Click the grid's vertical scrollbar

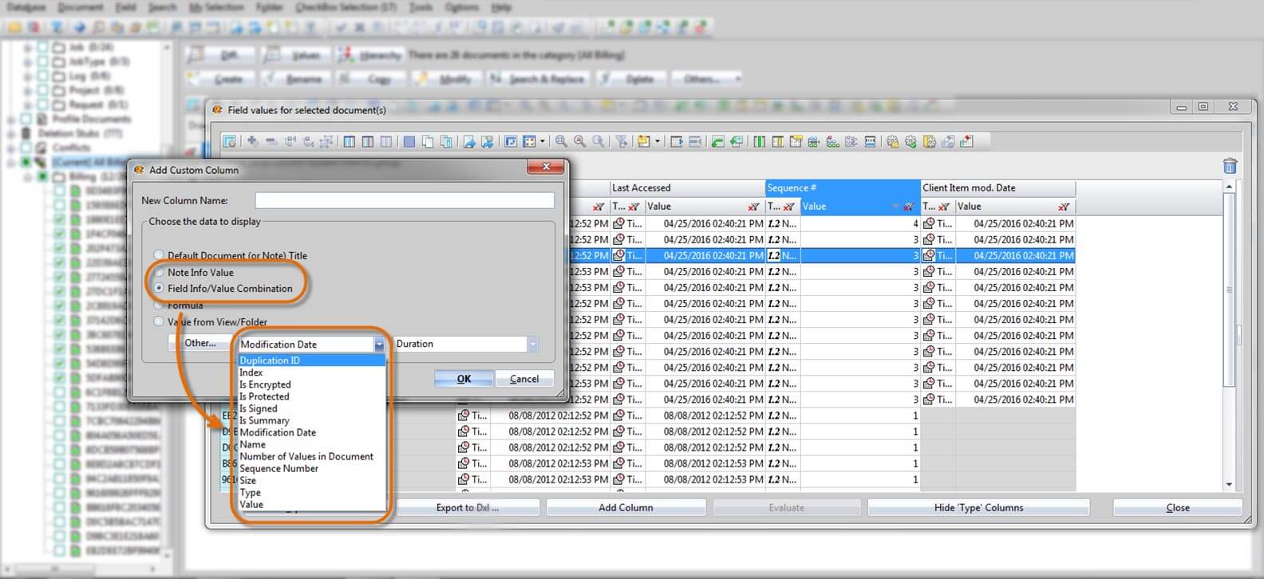1229,335
